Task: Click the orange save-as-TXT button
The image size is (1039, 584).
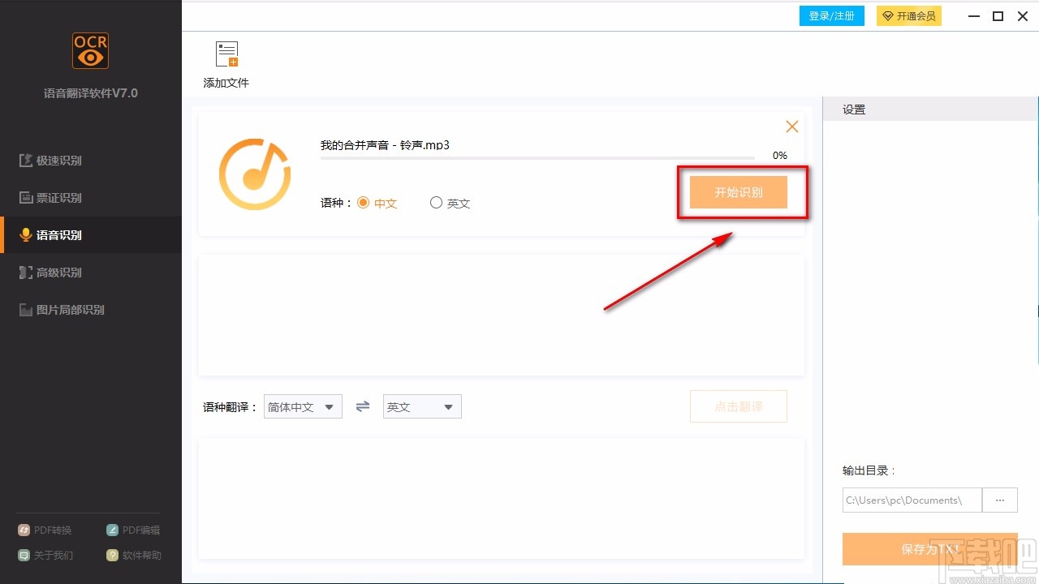Action: tap(930, 549)
